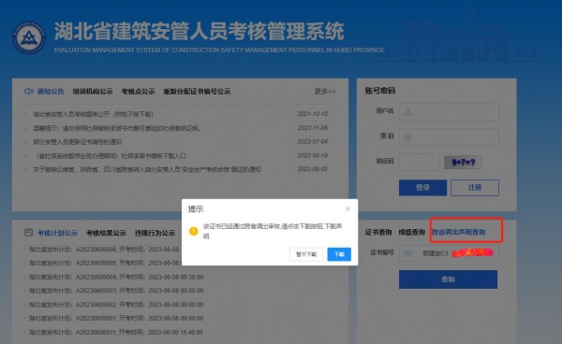Open the notice dated 2022-06-02
This screenshot has width=562, height=344.
(147, 169)
